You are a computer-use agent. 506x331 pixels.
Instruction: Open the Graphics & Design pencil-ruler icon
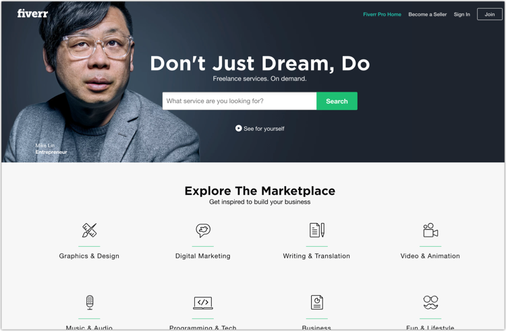point(89,230)
